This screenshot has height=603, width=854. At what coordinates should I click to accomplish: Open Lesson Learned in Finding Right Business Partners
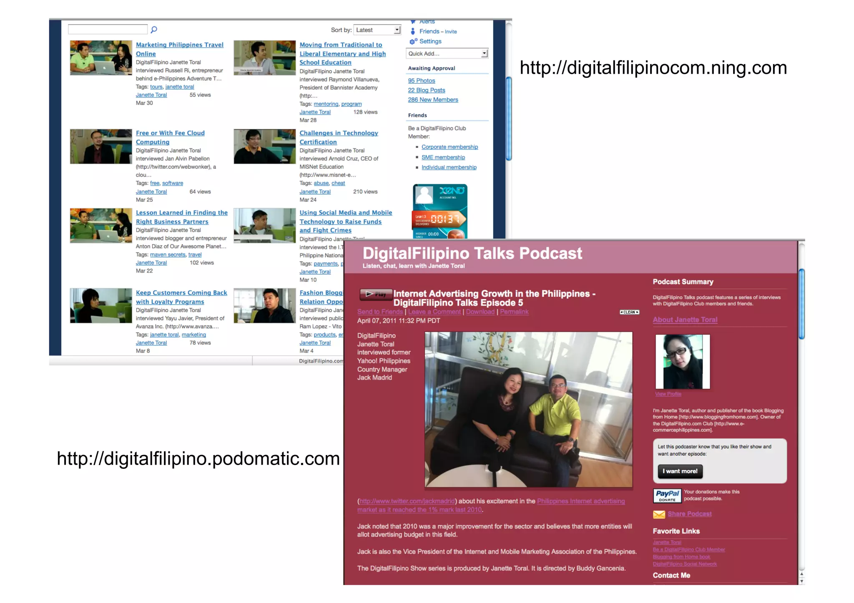(x=182, y=217)
